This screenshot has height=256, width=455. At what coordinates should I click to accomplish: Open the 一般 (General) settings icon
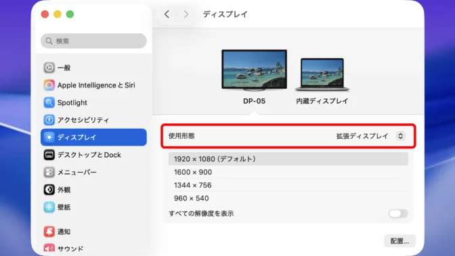49,68
